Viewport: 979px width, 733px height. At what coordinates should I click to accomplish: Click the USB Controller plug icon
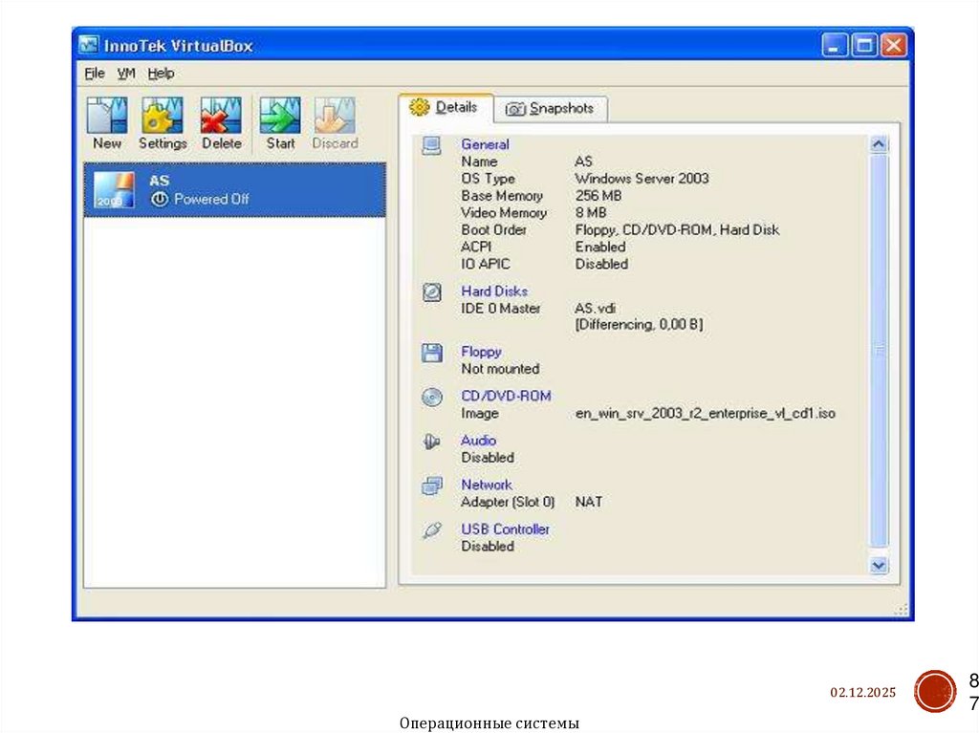[x=432, y=530]
